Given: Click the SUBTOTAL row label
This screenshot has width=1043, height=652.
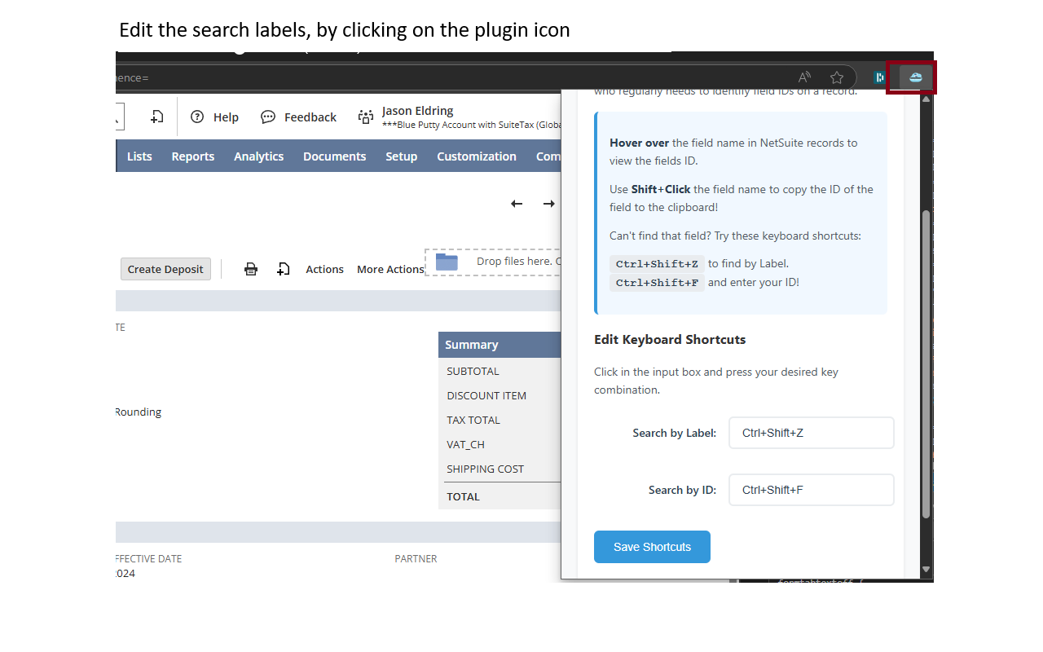Looking at the screenshot, I should (473, 371).
